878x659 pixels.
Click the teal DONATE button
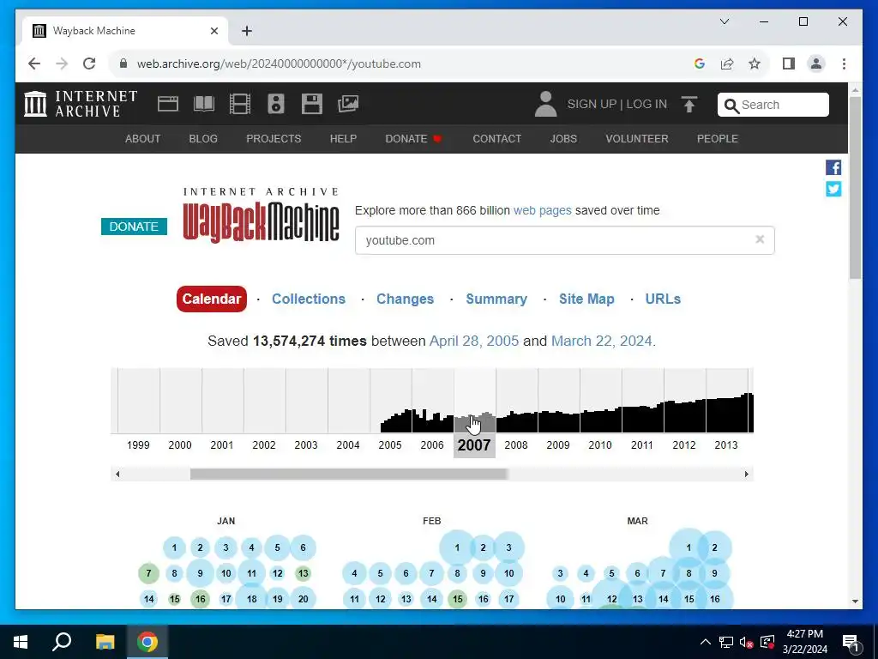point(134,227)
